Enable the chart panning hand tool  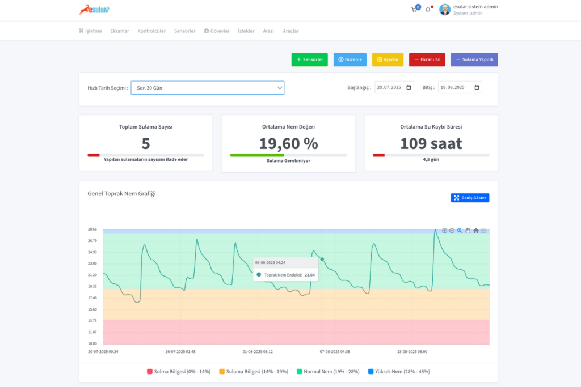(x=468, y=231)
